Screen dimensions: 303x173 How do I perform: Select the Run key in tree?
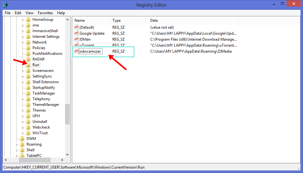click(36, 65)
